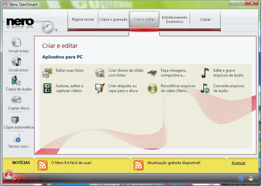This screenshot has width=261, height=186.
Task: Click 'Criar etiqueta ou capa para o disco' text
Action: pos(123,88)
